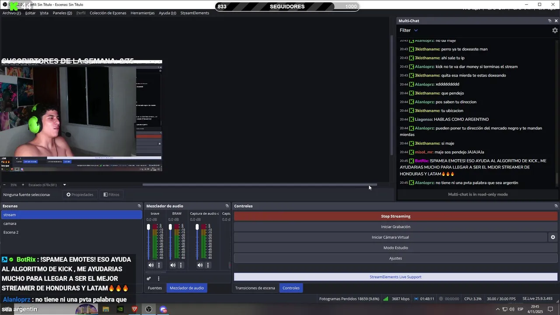560x315 pixels.
Task: Pop out the Controles dock
Action: pos(556,206)
